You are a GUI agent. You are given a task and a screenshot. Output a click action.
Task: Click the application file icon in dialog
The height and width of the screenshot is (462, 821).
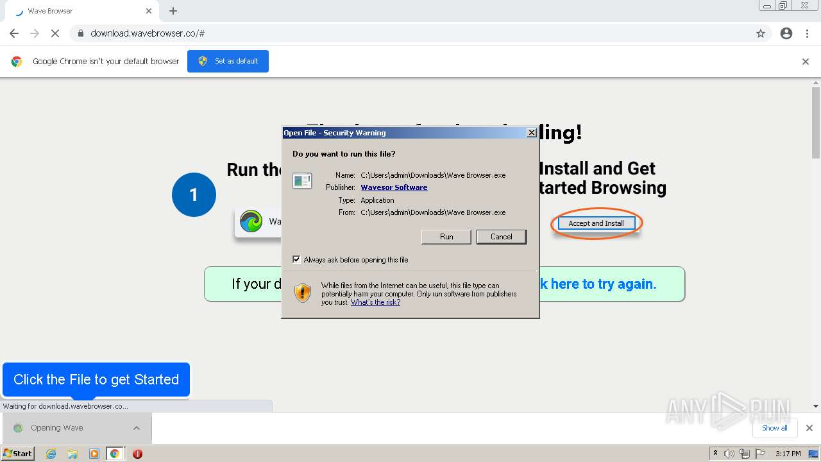302,180
